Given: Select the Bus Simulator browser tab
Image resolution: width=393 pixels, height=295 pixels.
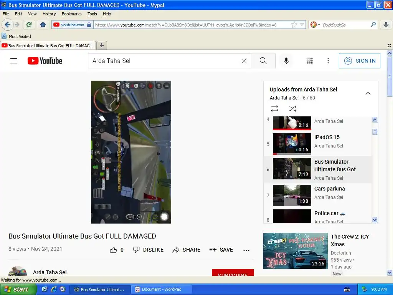Looking at the screenshot, I should pos(48,46).
